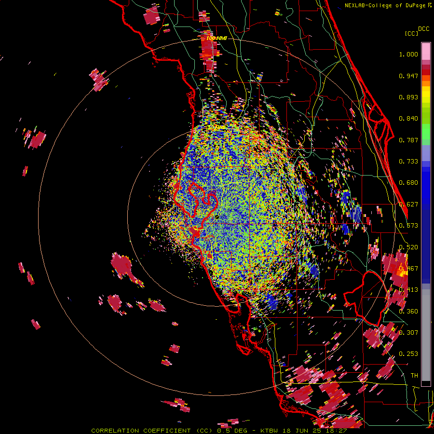
Task: Click the 50 NMI range ring label
Action: [217, 127]
